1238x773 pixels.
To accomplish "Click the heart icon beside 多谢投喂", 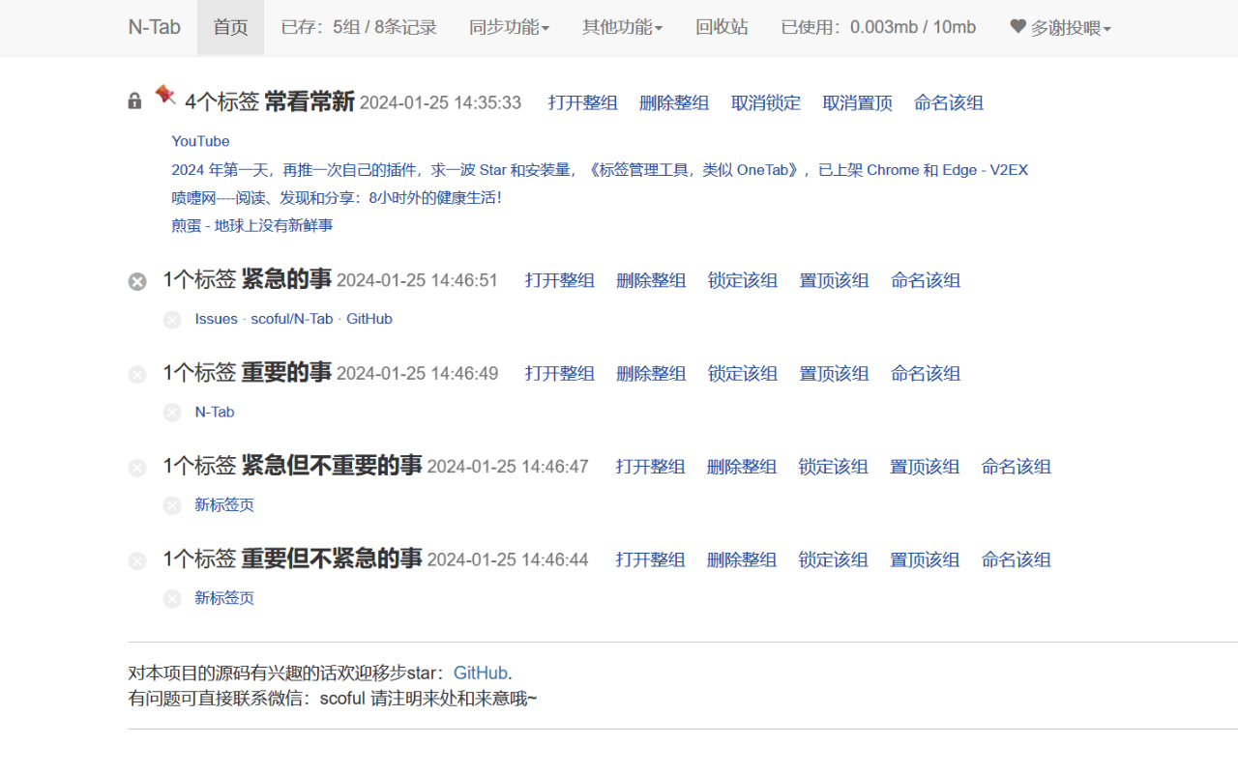I will click(1017, 27).
